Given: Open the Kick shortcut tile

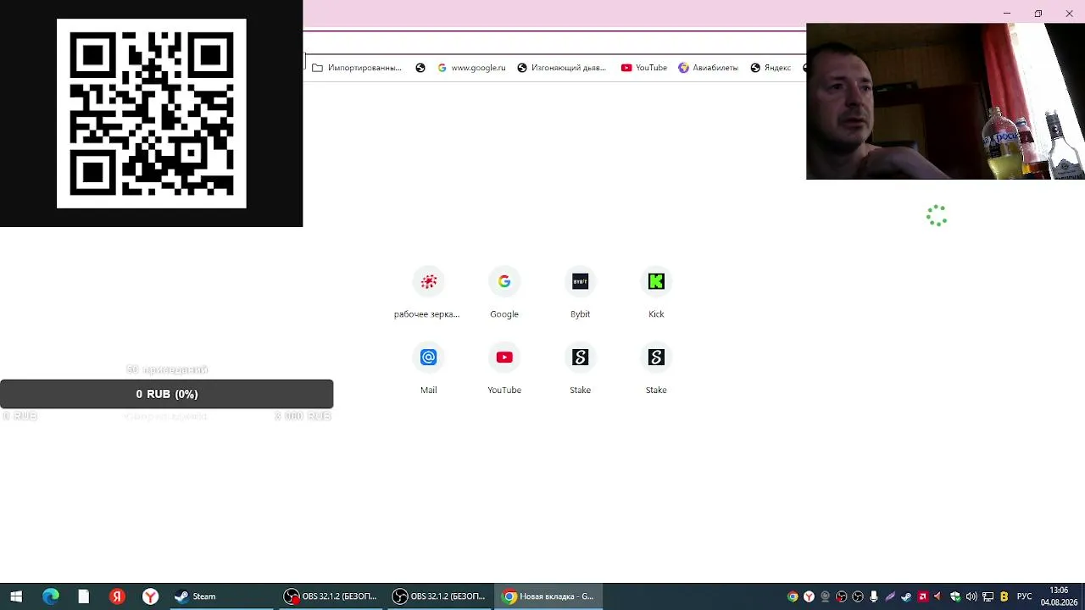Looking at the screenshot, I should click(656, 293).
